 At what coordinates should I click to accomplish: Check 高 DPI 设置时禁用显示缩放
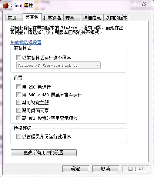(19, 118)
